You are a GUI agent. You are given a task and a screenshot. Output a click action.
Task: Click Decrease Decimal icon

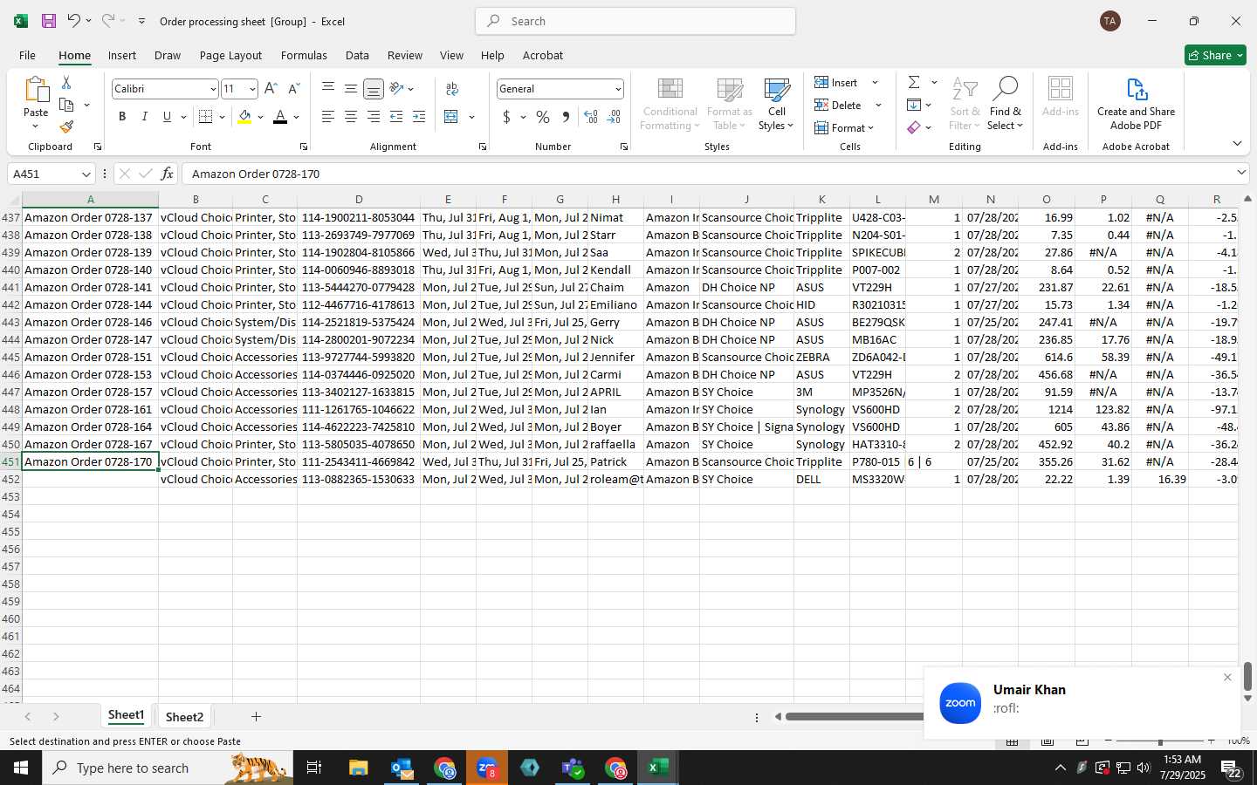[x=614, y=117]
